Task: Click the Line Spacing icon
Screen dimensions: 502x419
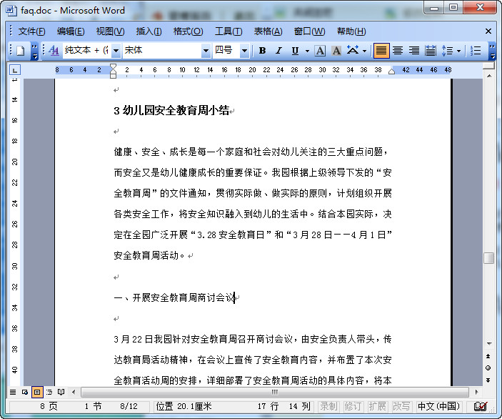Action: [x=447, y=51]
